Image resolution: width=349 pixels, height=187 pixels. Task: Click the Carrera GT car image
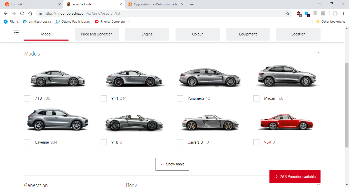[x=210, y=122]
